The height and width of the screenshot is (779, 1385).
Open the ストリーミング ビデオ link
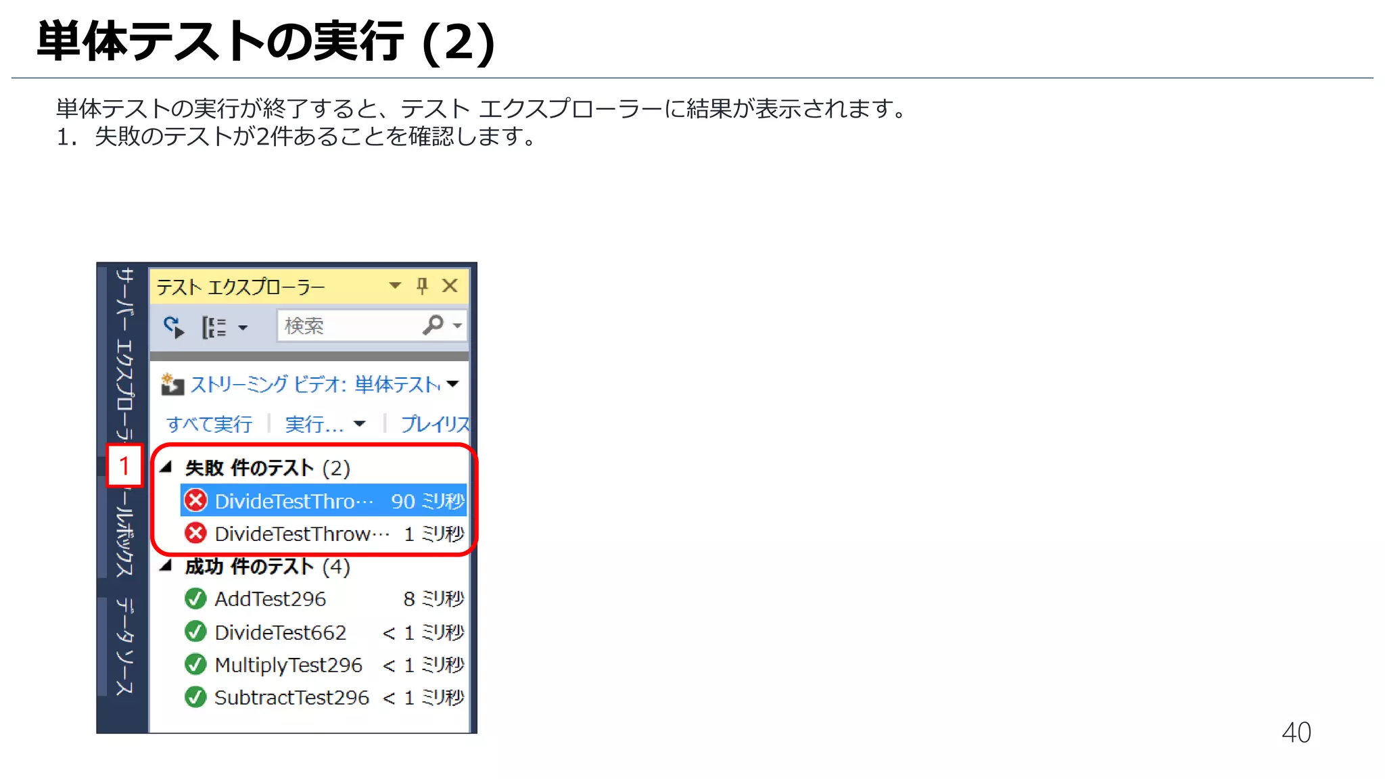315,384
